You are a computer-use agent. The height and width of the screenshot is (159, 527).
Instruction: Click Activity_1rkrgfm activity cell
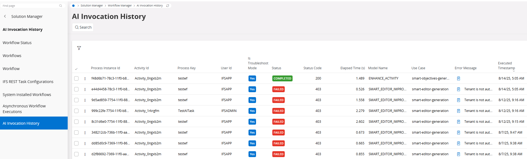coord(147,111)
